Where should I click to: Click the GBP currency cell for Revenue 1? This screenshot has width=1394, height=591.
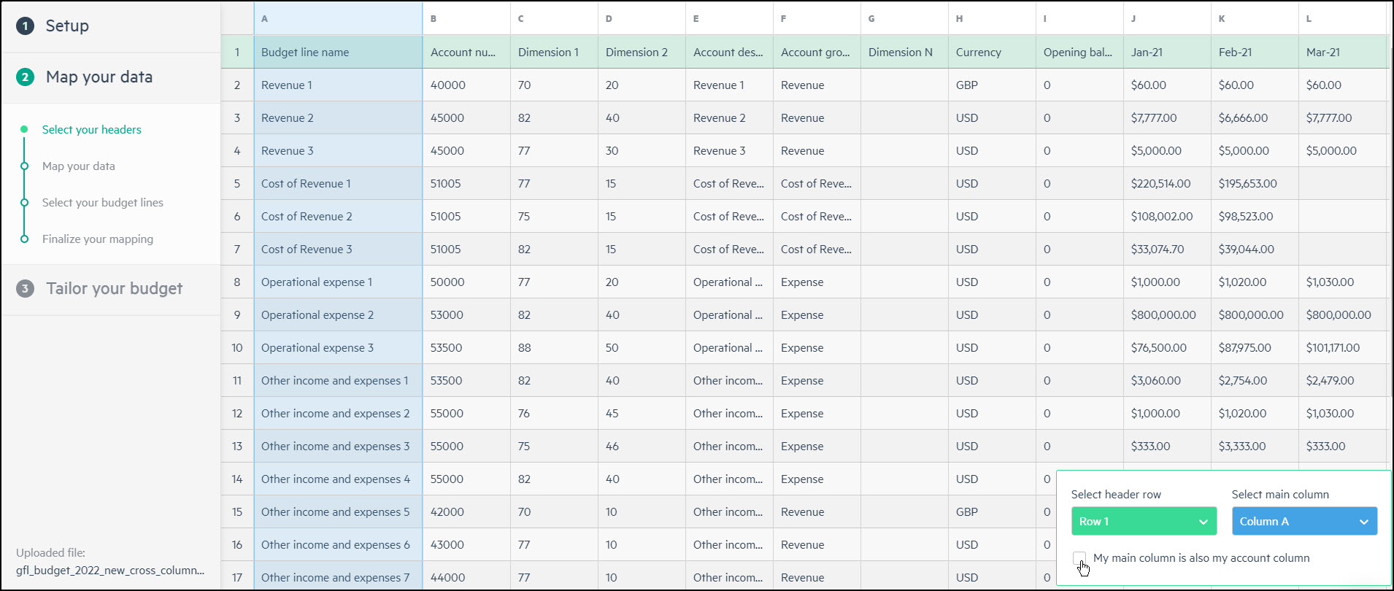coord(992,85)
